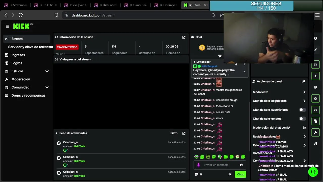Click the chat bubble sidebar icon
323x182 pixels.
[315, 99]
